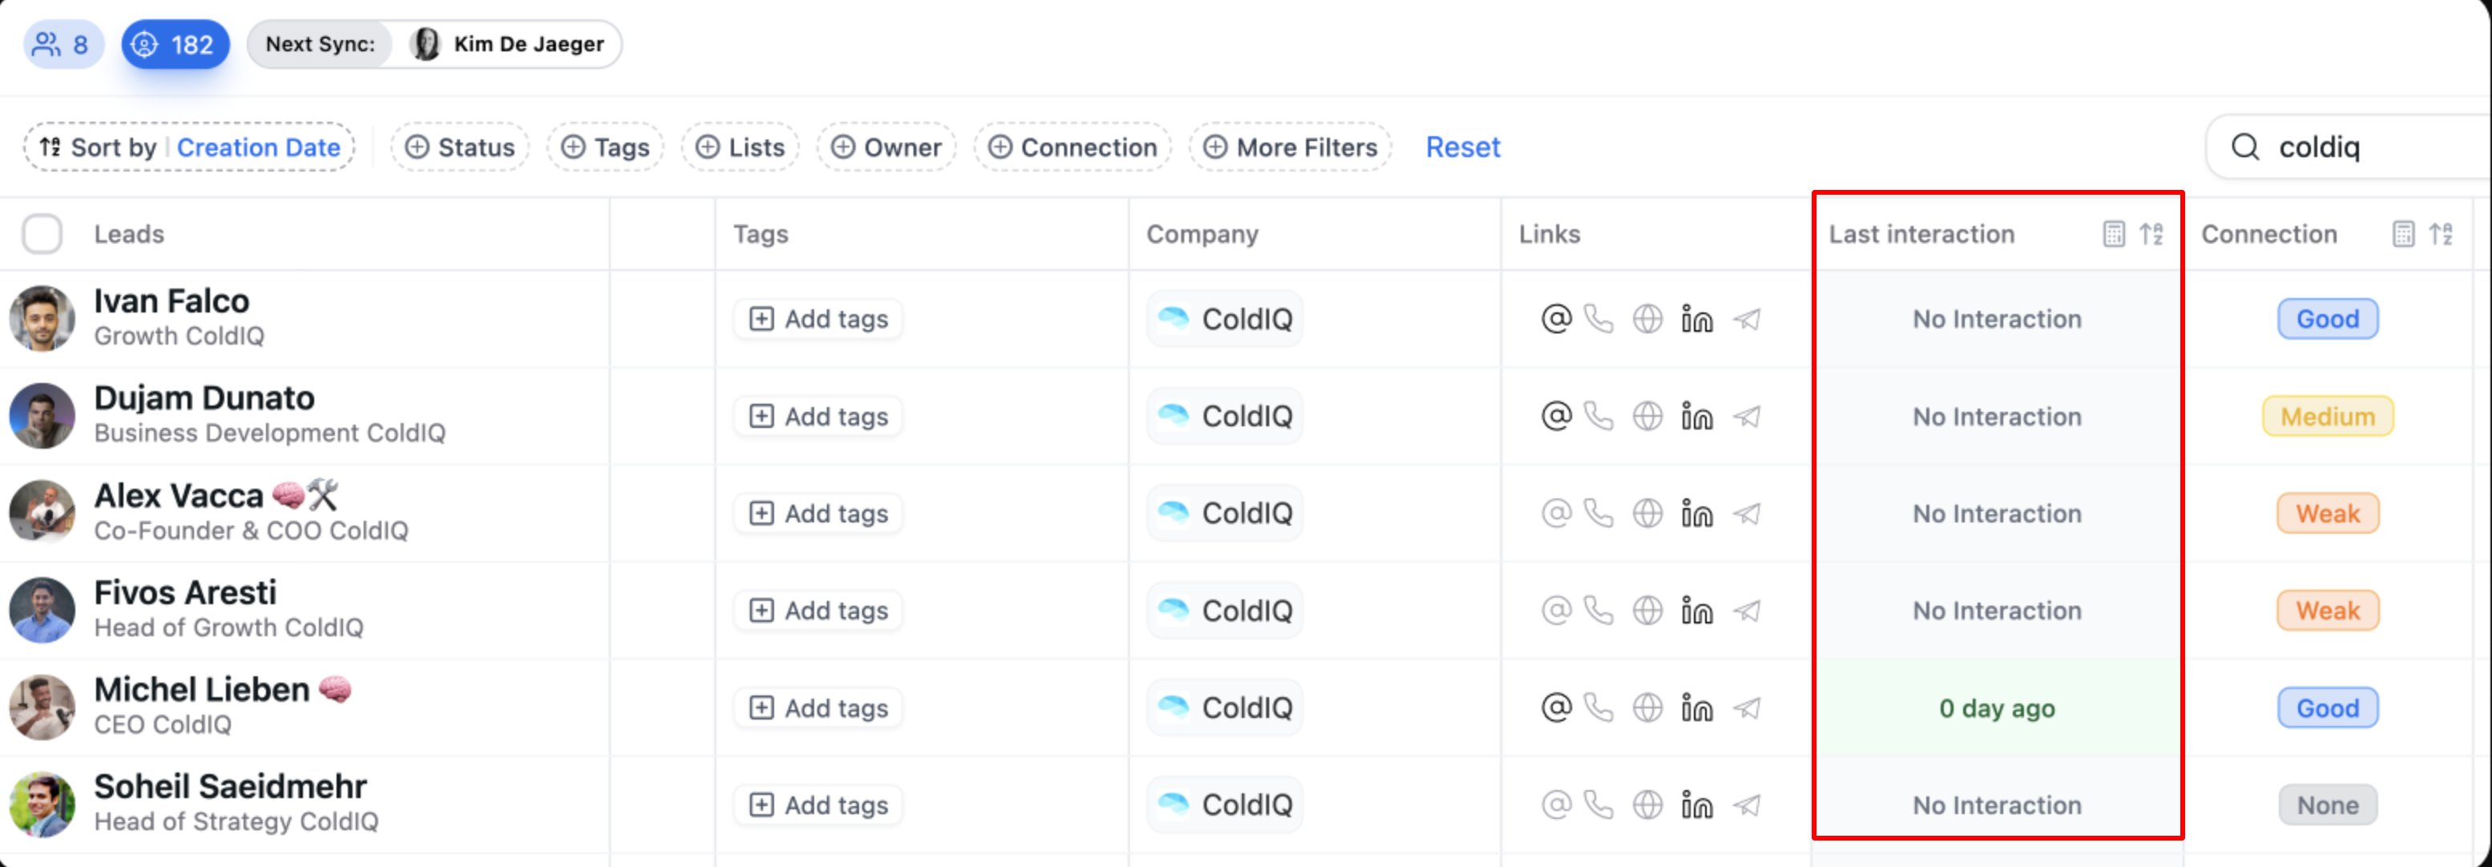Click the phone icon in Dujam Dunato's row
This screenshot has width=2492, height=867.
pyautogui.click(x=1599, y=416)
